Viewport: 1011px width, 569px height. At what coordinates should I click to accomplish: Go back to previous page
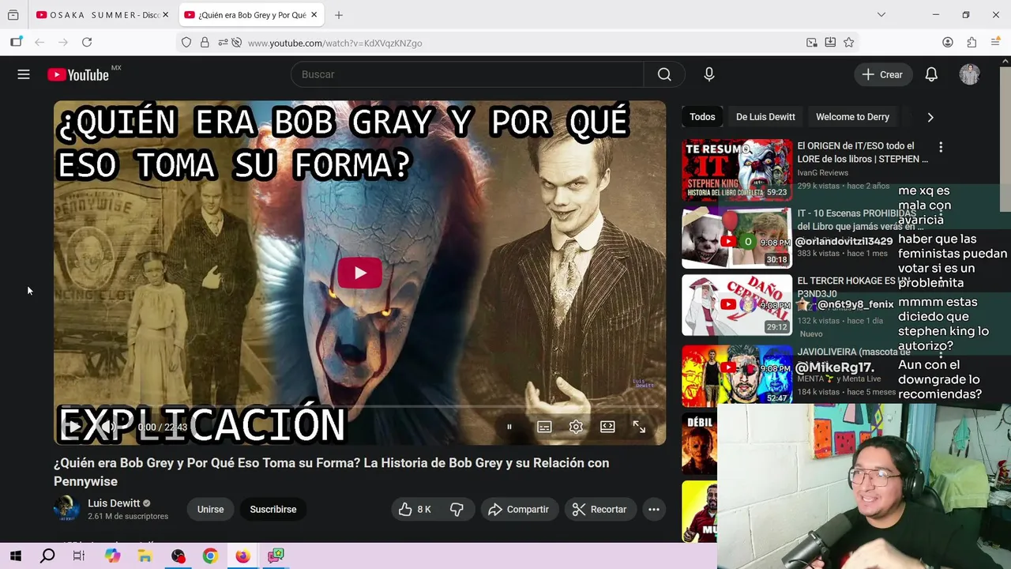click(39, 43)
